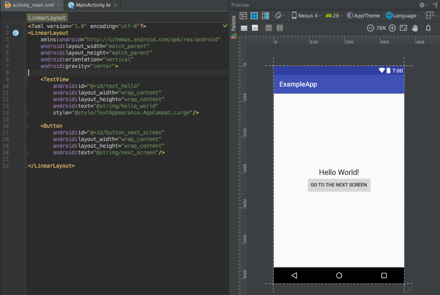Collapse the TextView tag fold marker
Viewport: 440px width, 295px height.
coord(25,80)
